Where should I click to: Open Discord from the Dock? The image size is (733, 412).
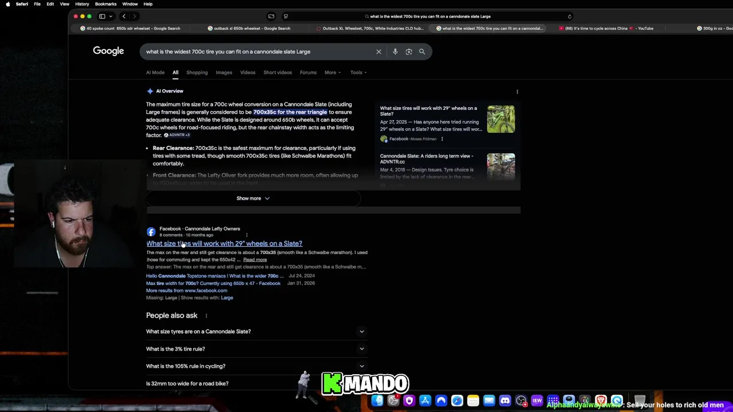[505, 401]
